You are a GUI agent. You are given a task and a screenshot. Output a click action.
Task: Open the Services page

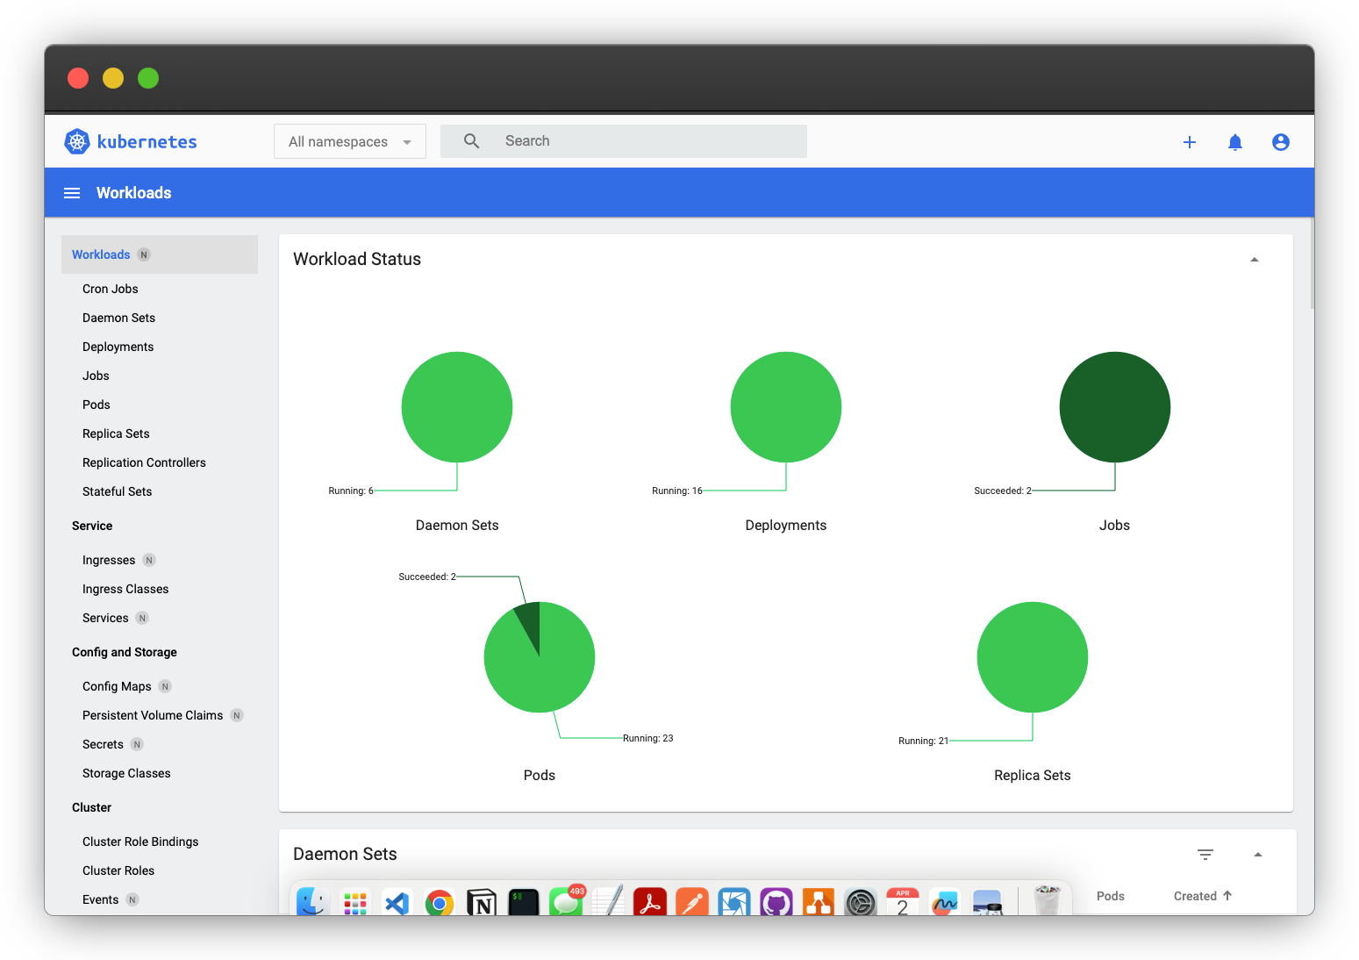[104, 618]
